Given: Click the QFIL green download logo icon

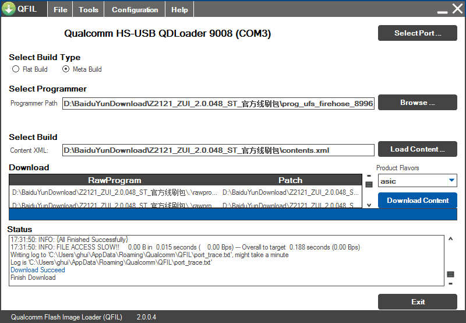Looking at the screenshot, I should tap(9, 9).
